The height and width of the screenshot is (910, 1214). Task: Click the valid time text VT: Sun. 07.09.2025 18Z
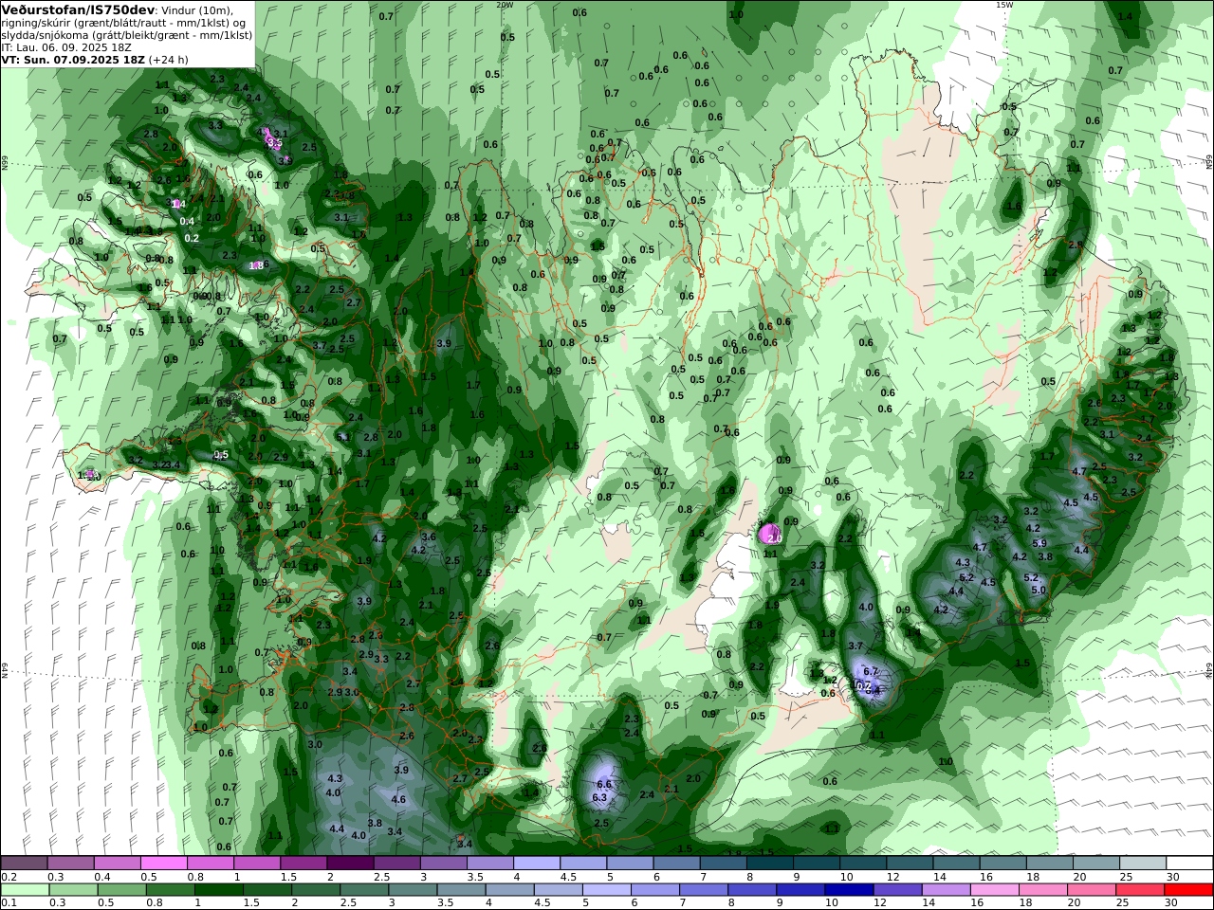click(73, 59)
